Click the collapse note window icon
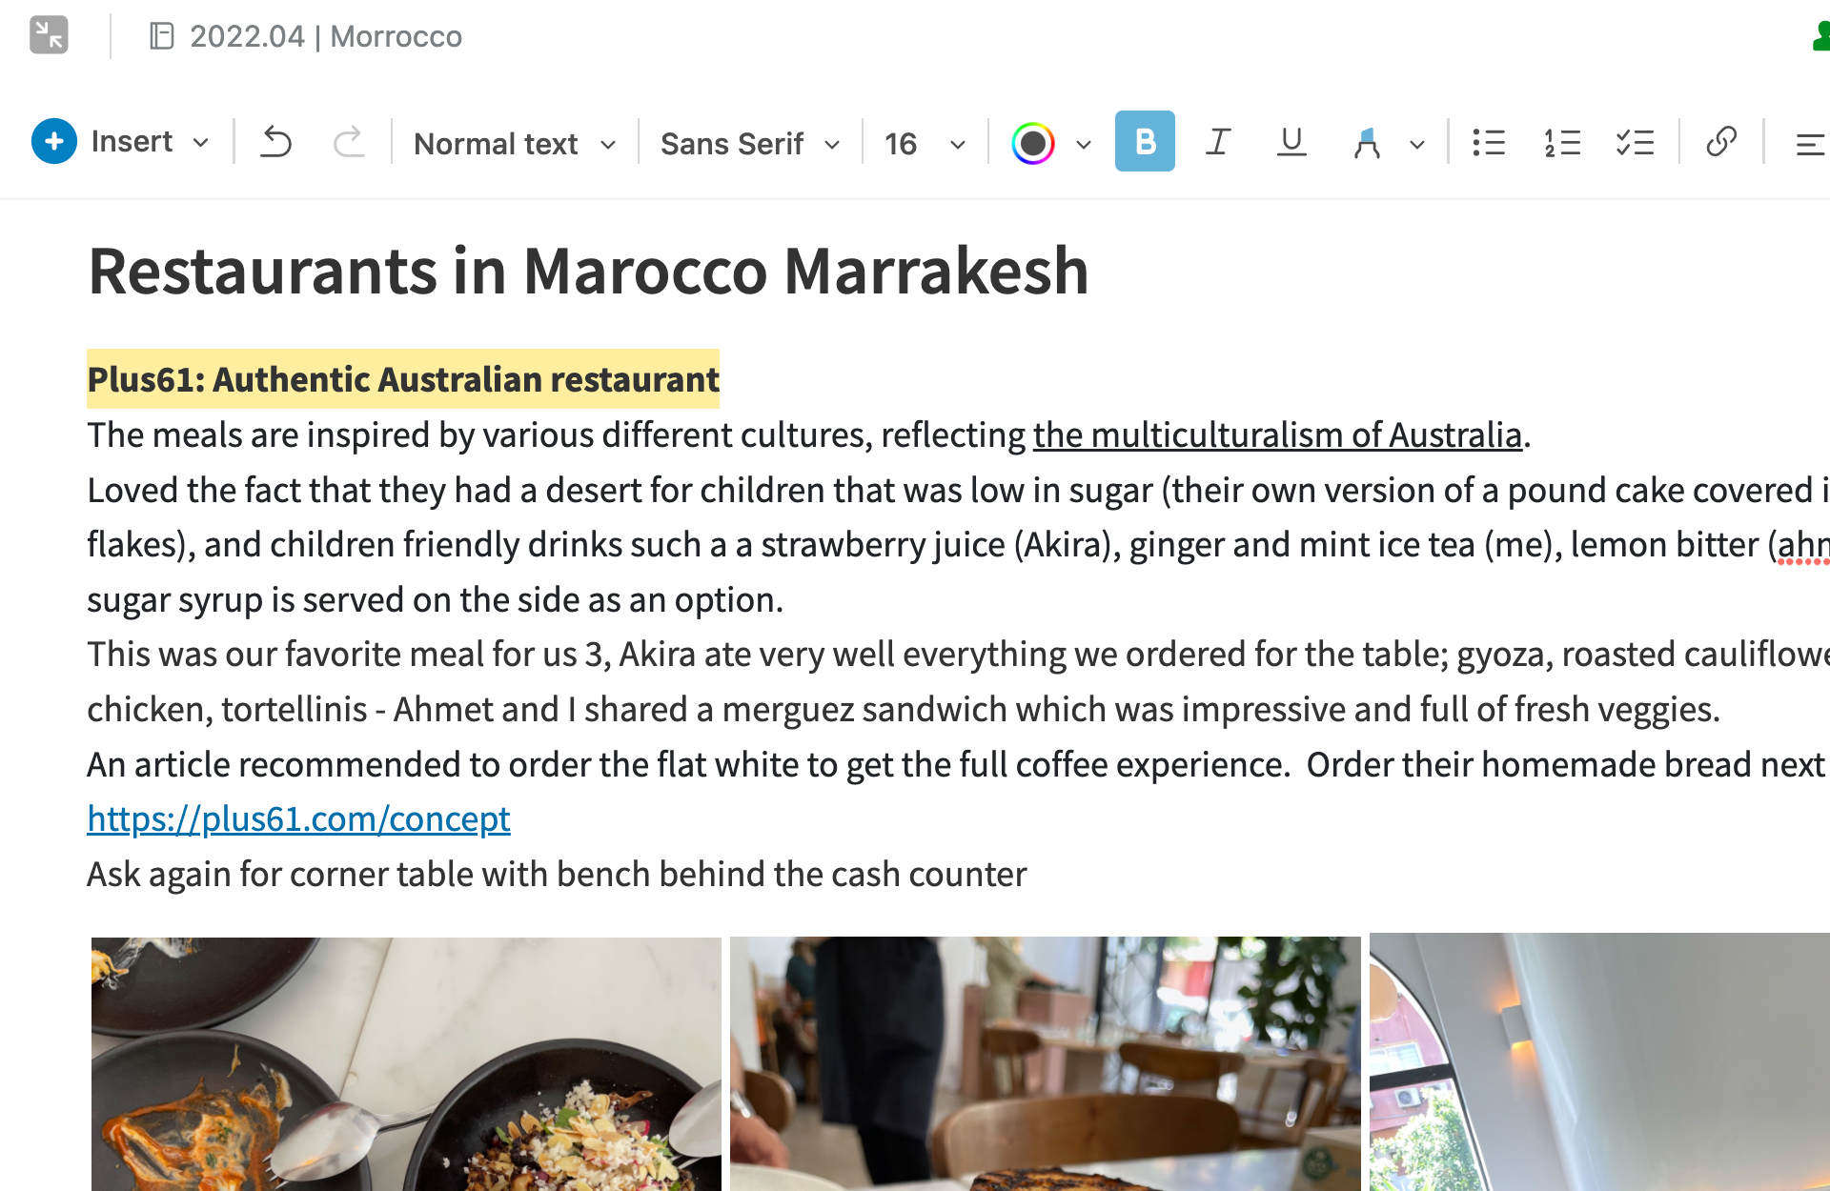 click(49, 35)
